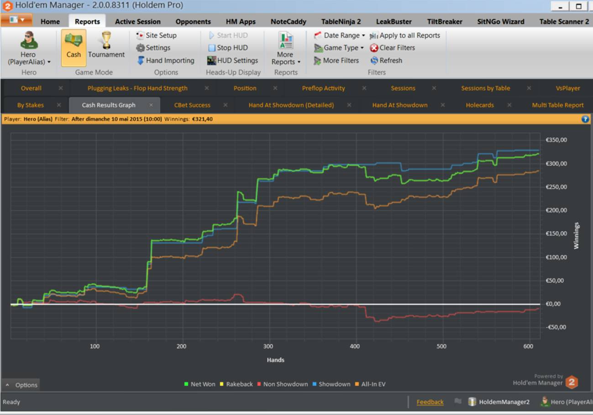The width and height of the screenshot is (593, 415).
Task: Close the CBet Success tab
Action: pos(226,105)
